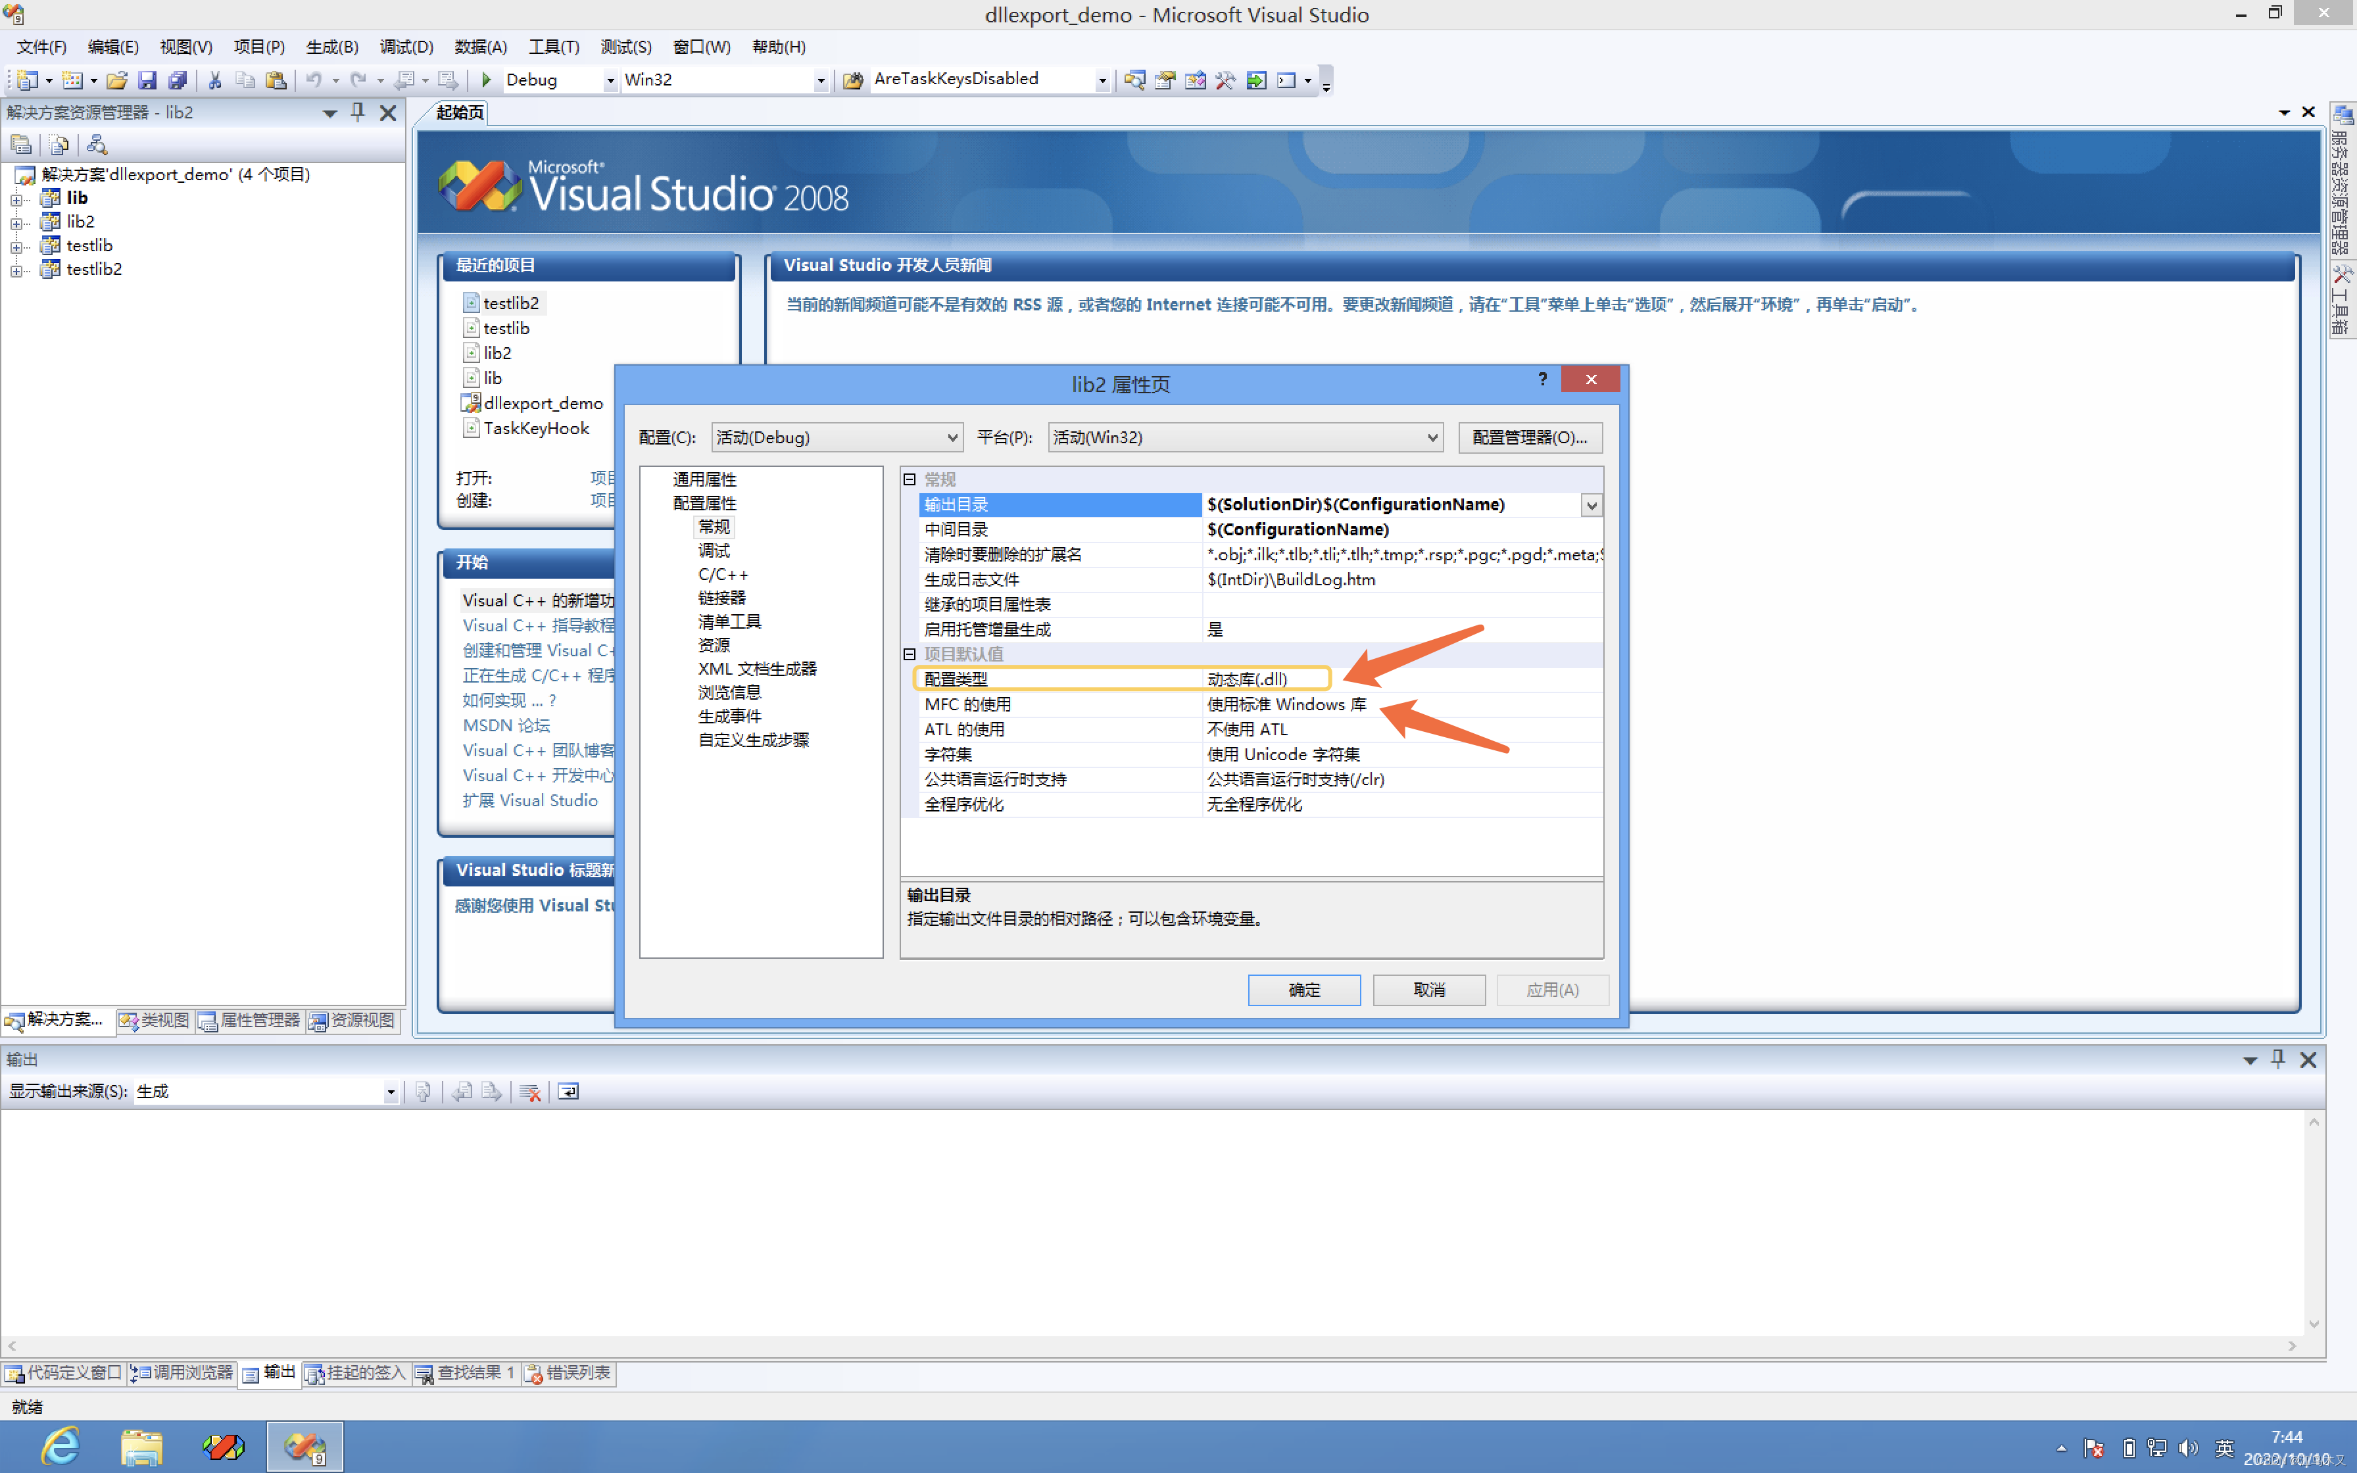Open Internet Explorer from the taskbar
This screenshot has width=2357, height=1473.
pos(61,1447)
